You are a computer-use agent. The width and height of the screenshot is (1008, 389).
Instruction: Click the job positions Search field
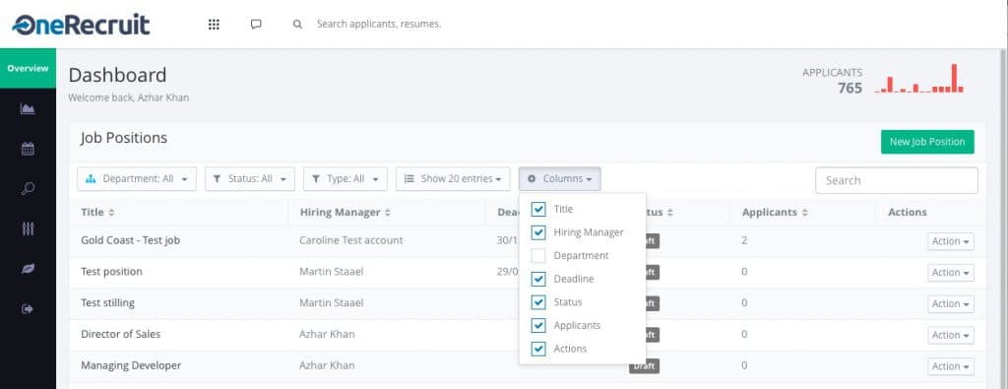coord(896,180)
